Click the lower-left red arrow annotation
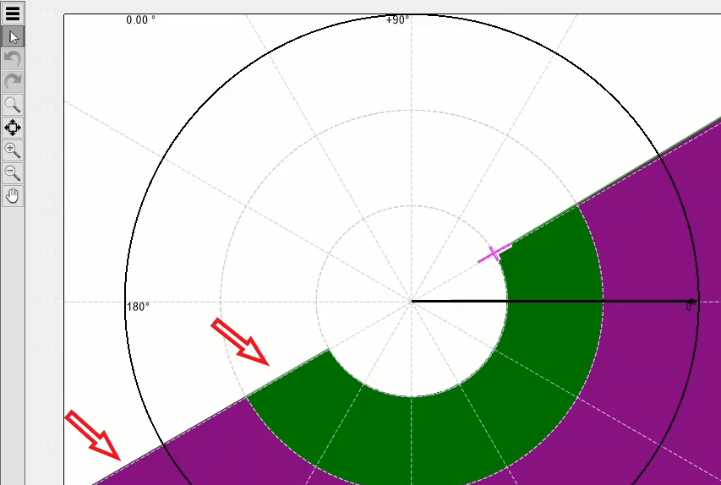Viewport: 721px width, 485px height. click(93, 434)
